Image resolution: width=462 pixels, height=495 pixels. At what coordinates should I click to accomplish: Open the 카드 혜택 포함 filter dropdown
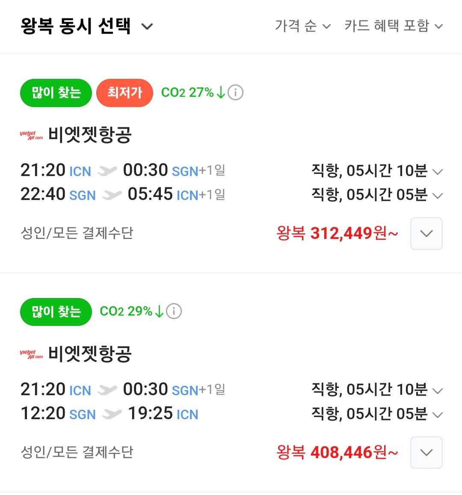pos(394,26)
